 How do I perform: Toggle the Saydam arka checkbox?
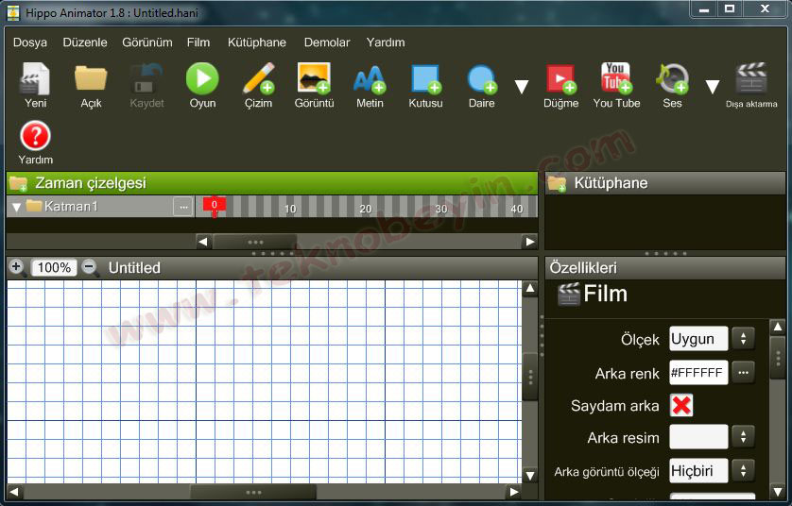pos(681,405)
